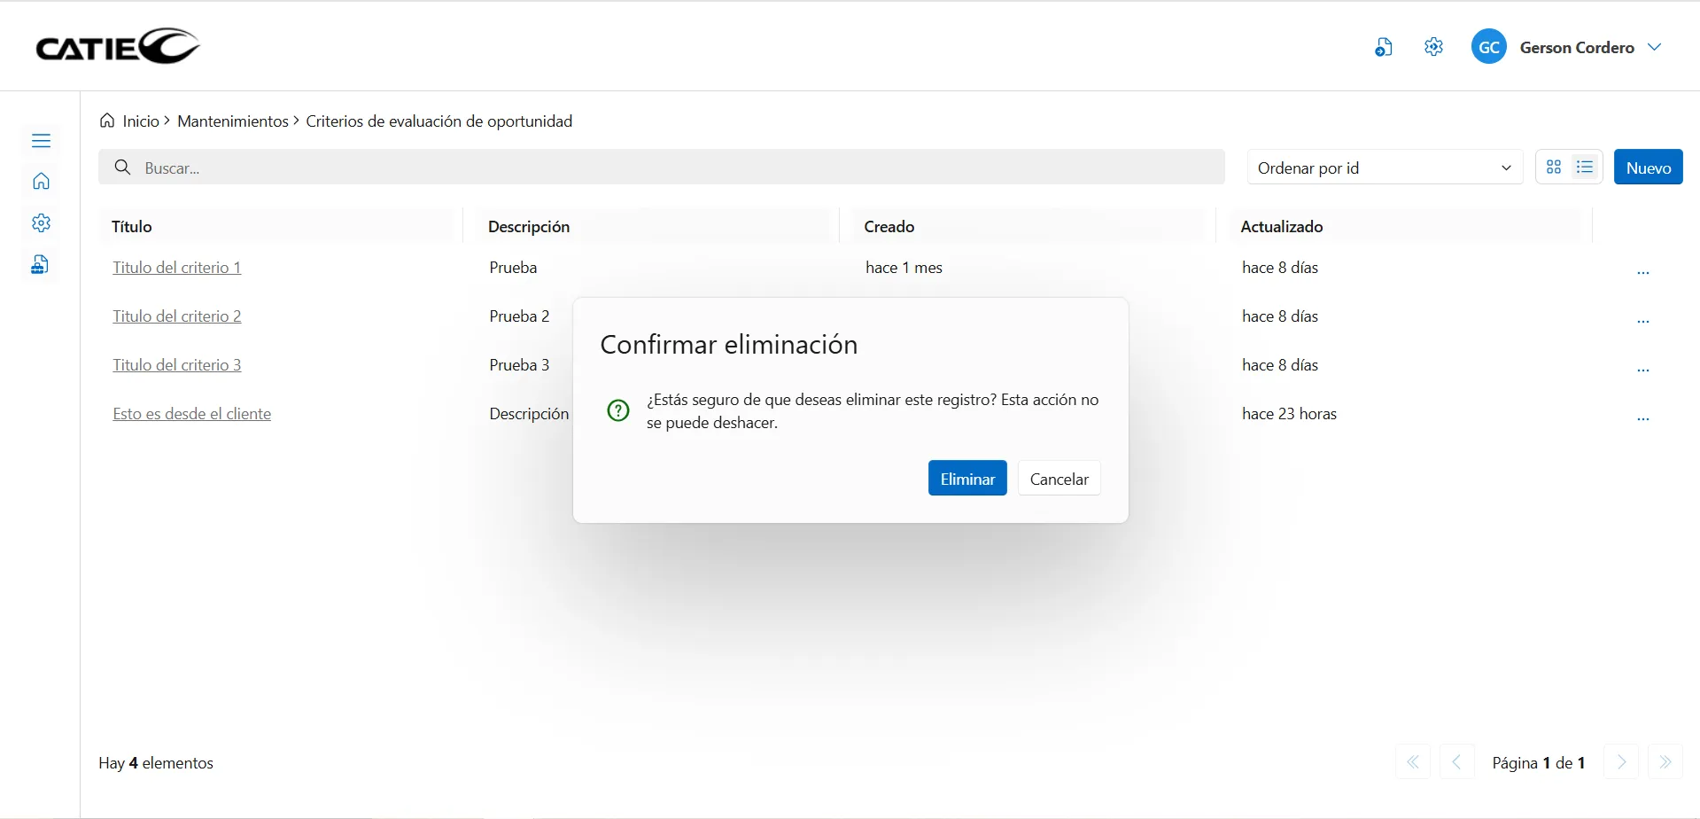Click the hamburger menu icon in sidebar
Screen dimensions: 1700x819
click(x=41, y=141)
